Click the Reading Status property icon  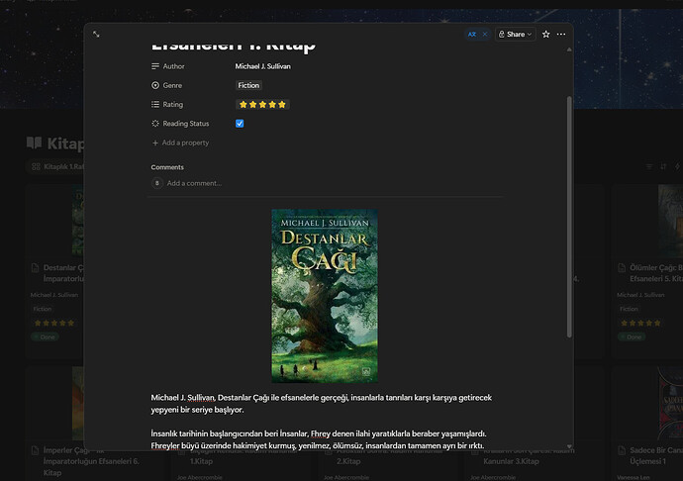coord(155,124)
